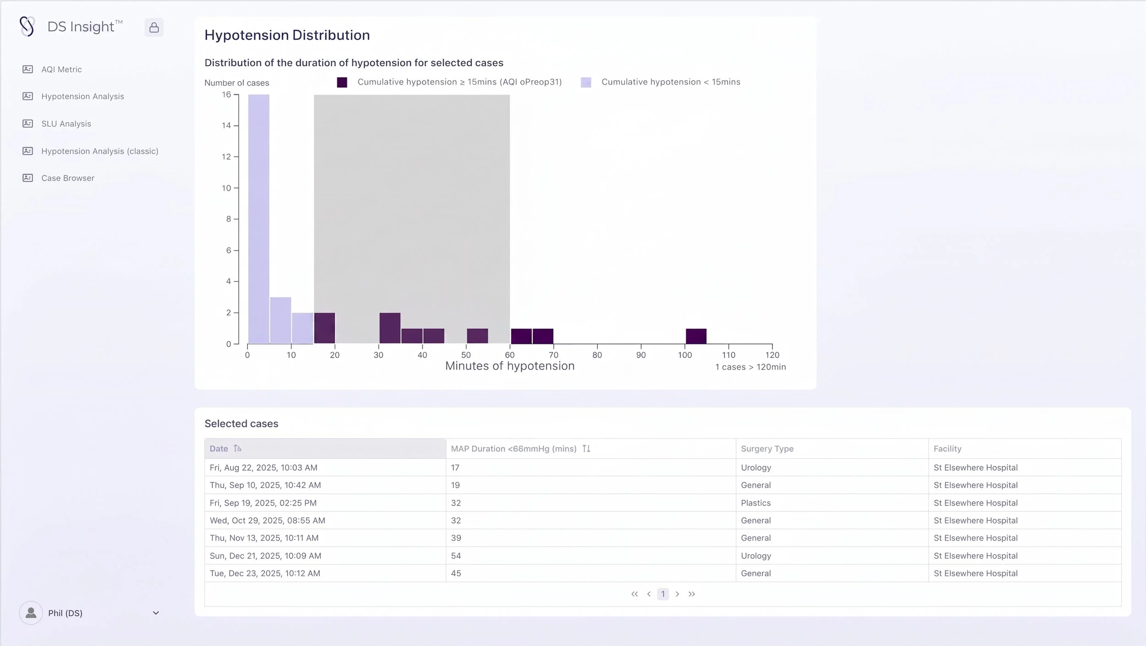Select the Fri, Aug 22, 2025, 10:03 AM row

(663, 468)
